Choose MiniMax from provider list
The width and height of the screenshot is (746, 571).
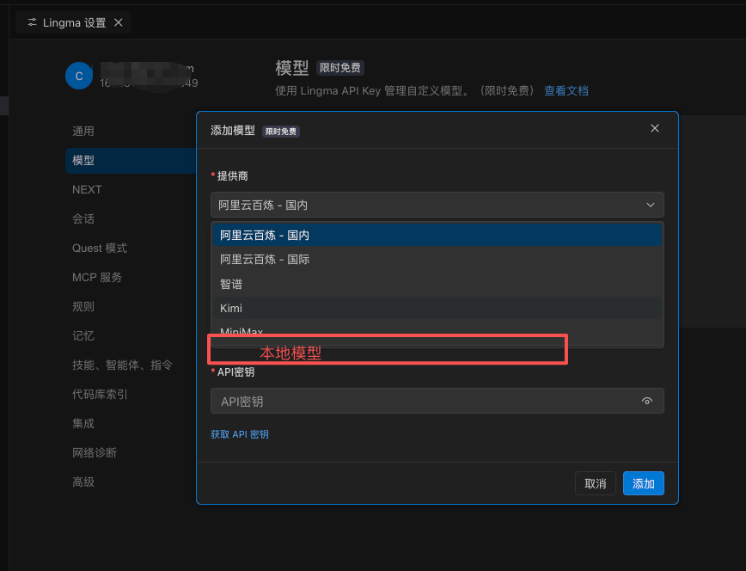[437, 329]
